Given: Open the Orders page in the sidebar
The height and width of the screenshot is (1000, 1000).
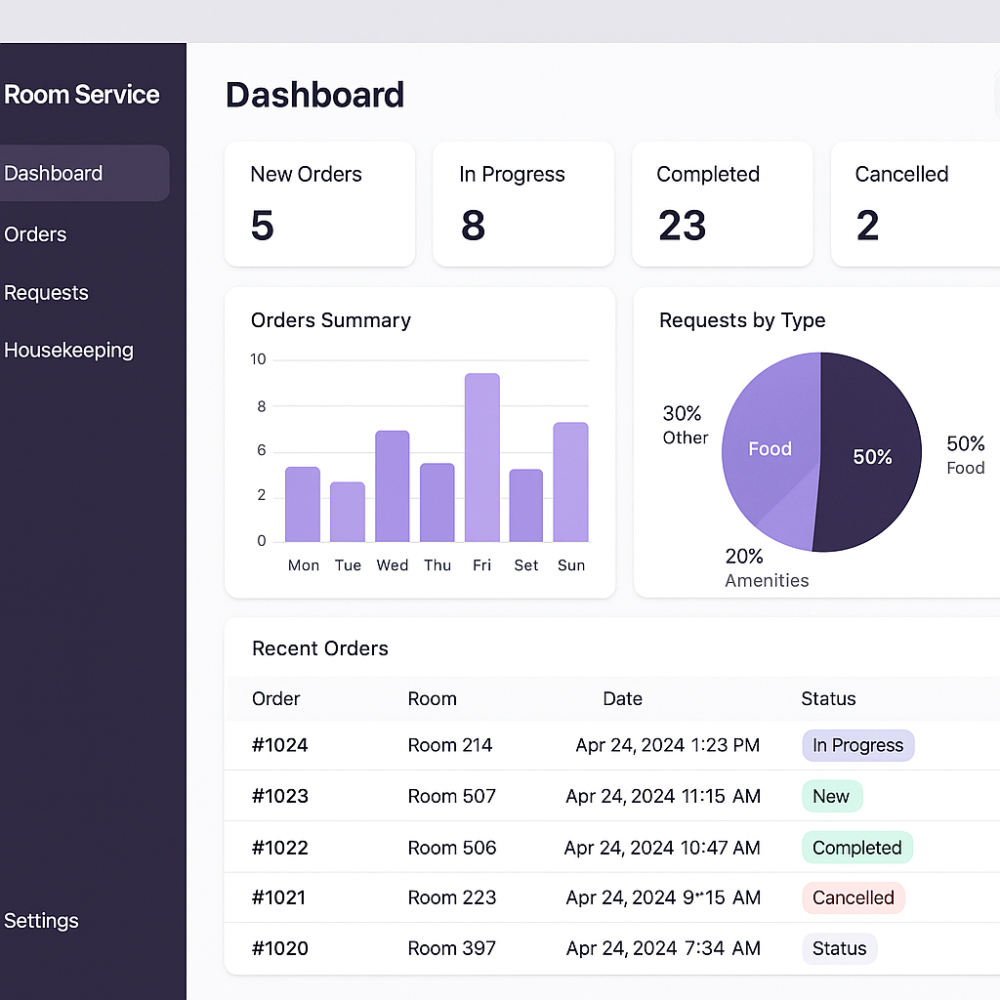Looking at the screenshot, I should 36,234.
